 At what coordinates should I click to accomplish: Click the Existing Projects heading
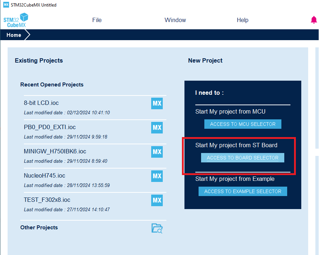click(39, 60)
